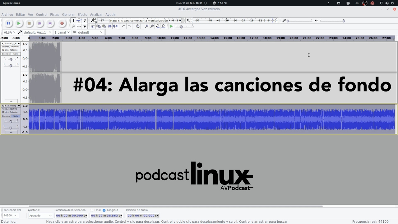Click the recording meter to start monitoring

[x=139, y=21]
